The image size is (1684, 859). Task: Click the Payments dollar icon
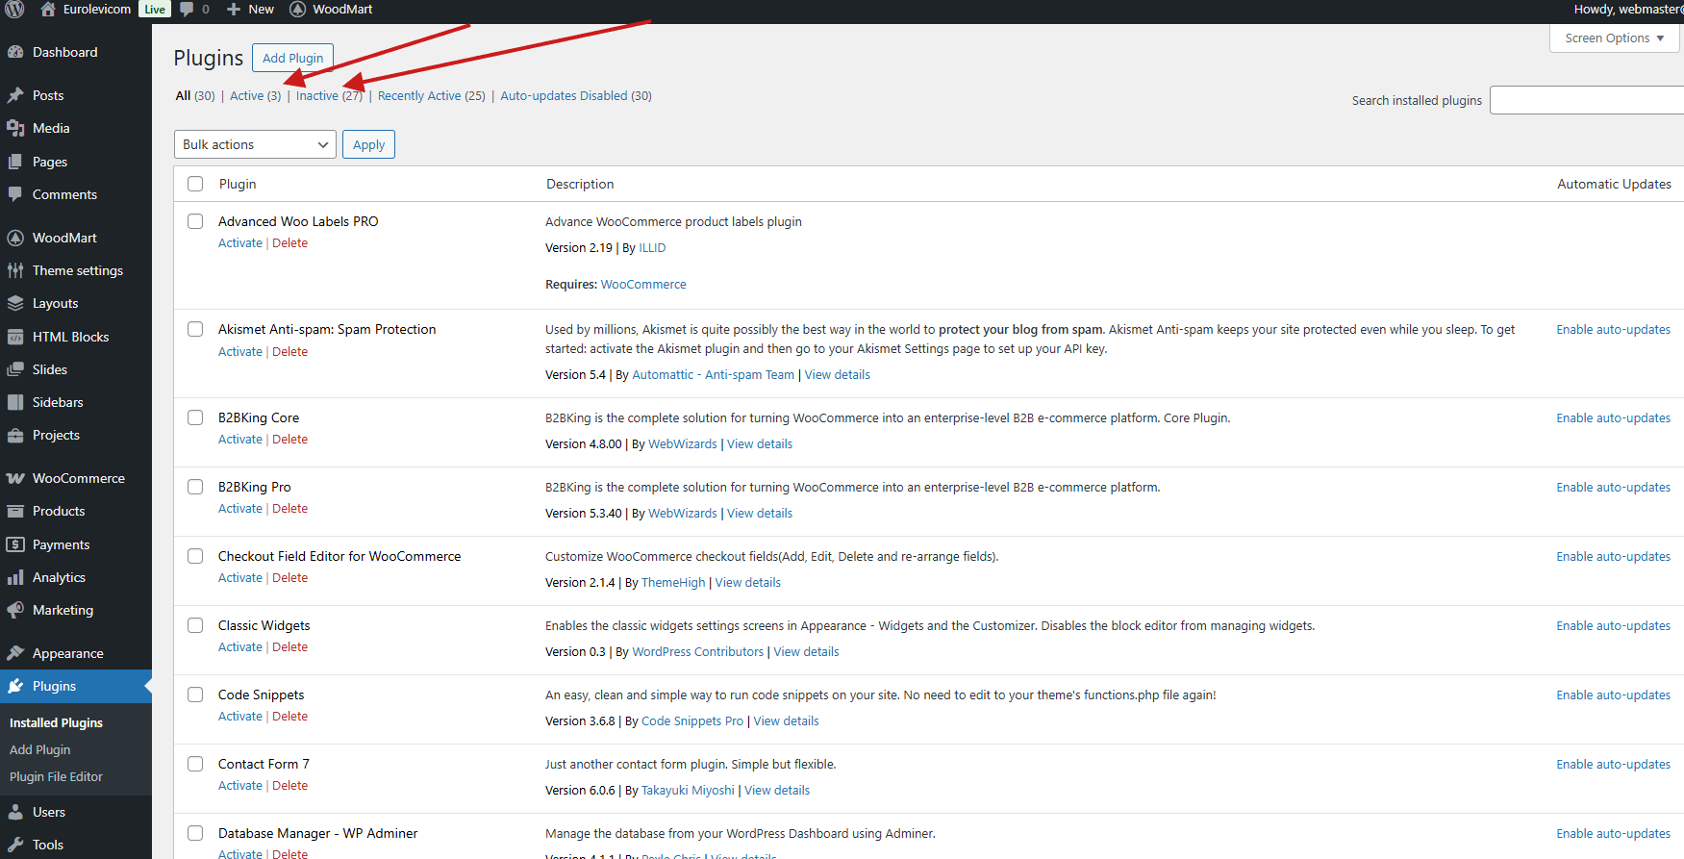point(15,544)
